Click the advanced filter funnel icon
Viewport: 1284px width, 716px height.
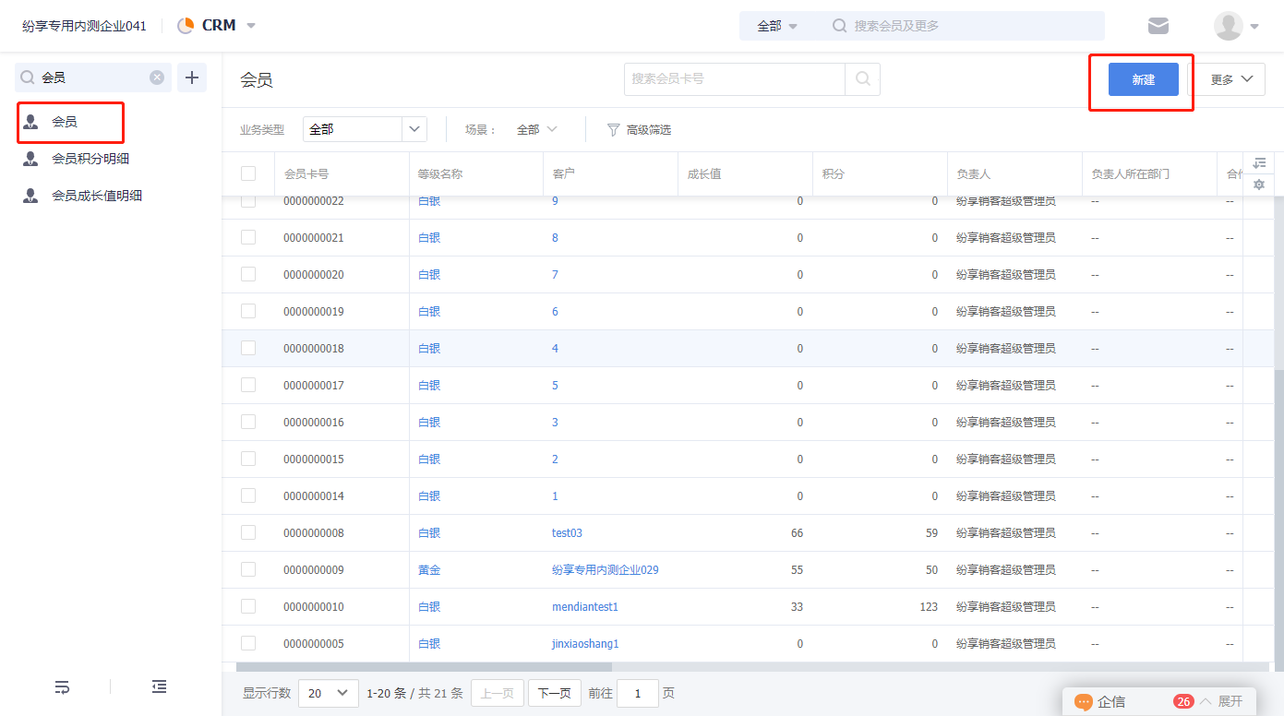click(x=613, y=130)
